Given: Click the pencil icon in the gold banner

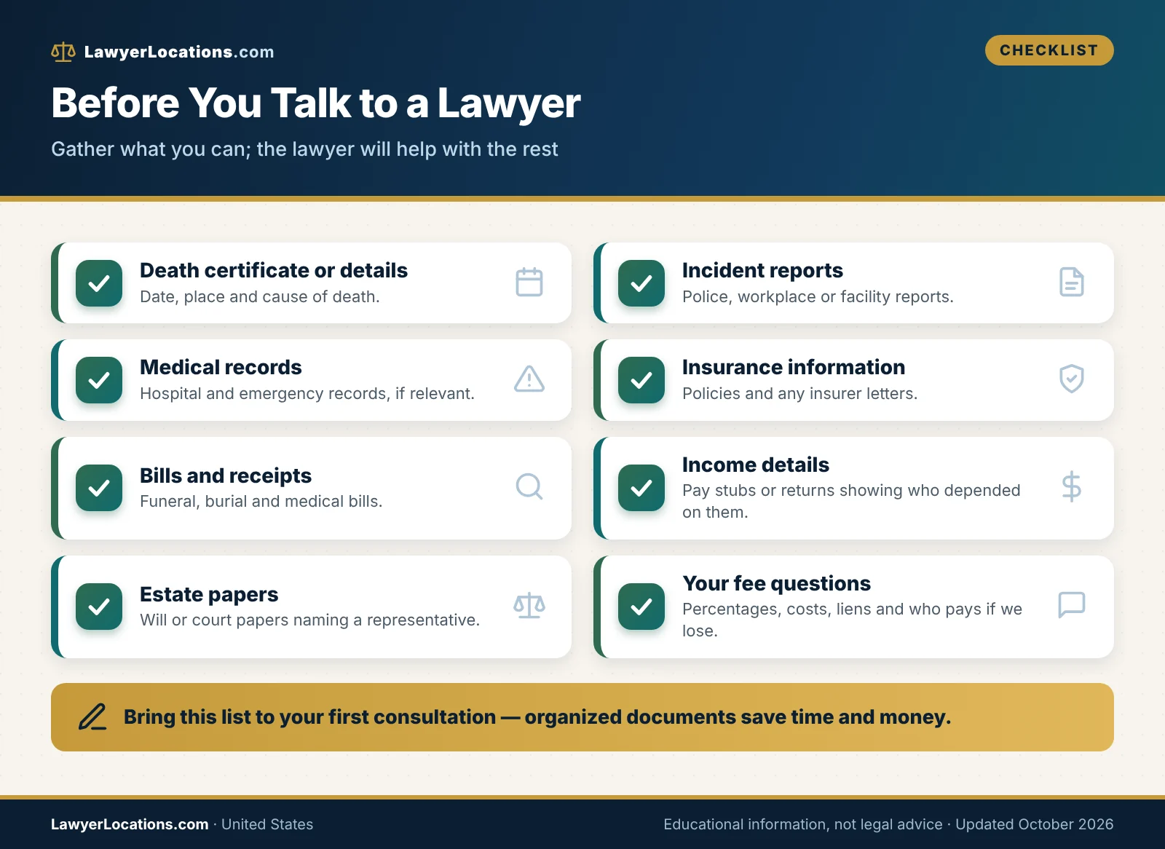Looking at the screenshot, I should pyautogui.click(x=92, y=717).
